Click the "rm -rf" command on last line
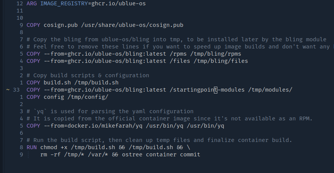 coord(50,154)
